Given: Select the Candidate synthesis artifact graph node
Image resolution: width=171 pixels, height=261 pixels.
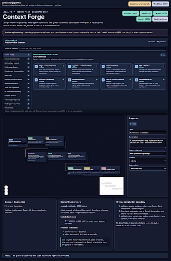Looking at the screenshot, I should [x=110, y=170].
